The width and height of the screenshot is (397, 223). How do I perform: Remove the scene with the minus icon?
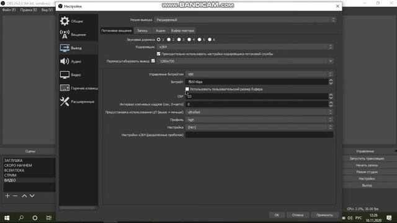(15, 196)
